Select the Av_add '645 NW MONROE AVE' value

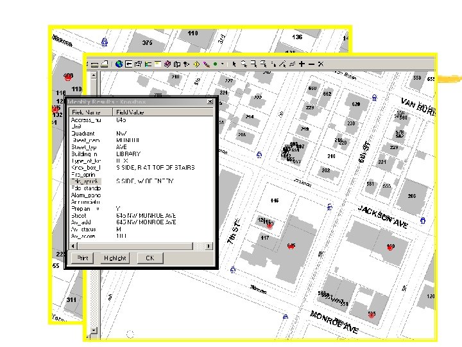[146, 222]
